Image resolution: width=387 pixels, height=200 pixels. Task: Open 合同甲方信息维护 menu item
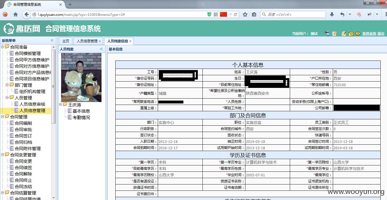coord(32,60)
